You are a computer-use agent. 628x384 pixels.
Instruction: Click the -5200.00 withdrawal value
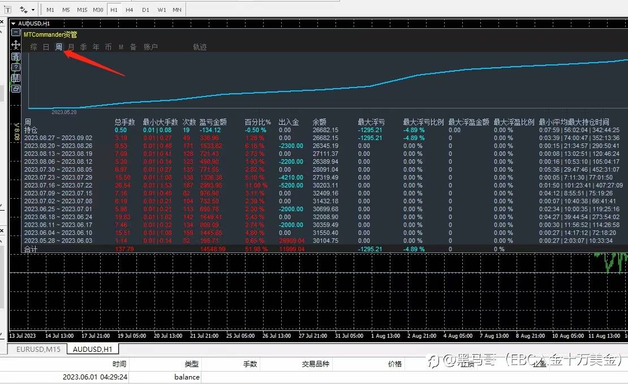(291, 185)
